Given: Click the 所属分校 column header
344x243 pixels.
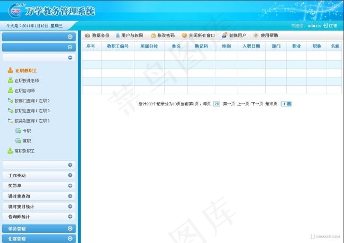Looking at the screenshot, I should click(x=149, y=46).
